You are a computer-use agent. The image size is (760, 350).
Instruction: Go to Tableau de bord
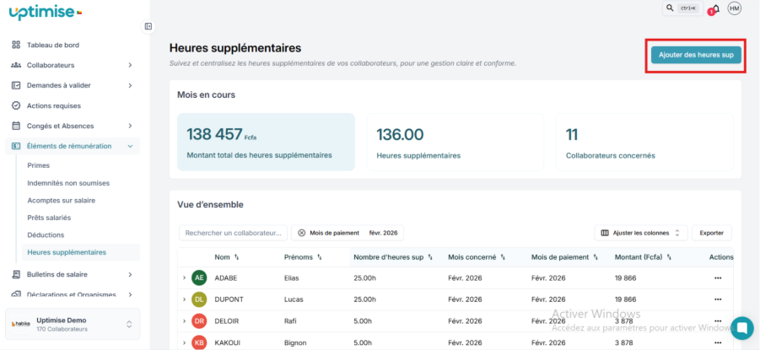coord(53,45)
